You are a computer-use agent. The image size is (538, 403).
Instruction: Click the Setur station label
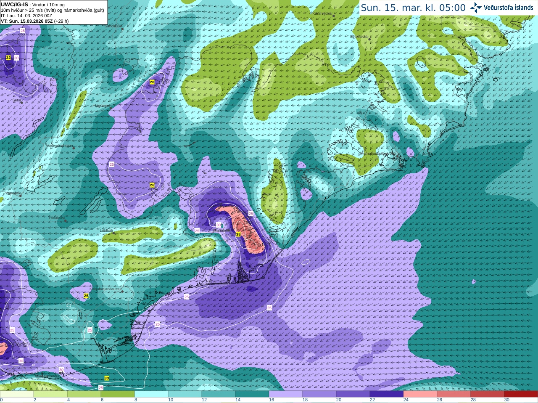(x=17, y=101)
